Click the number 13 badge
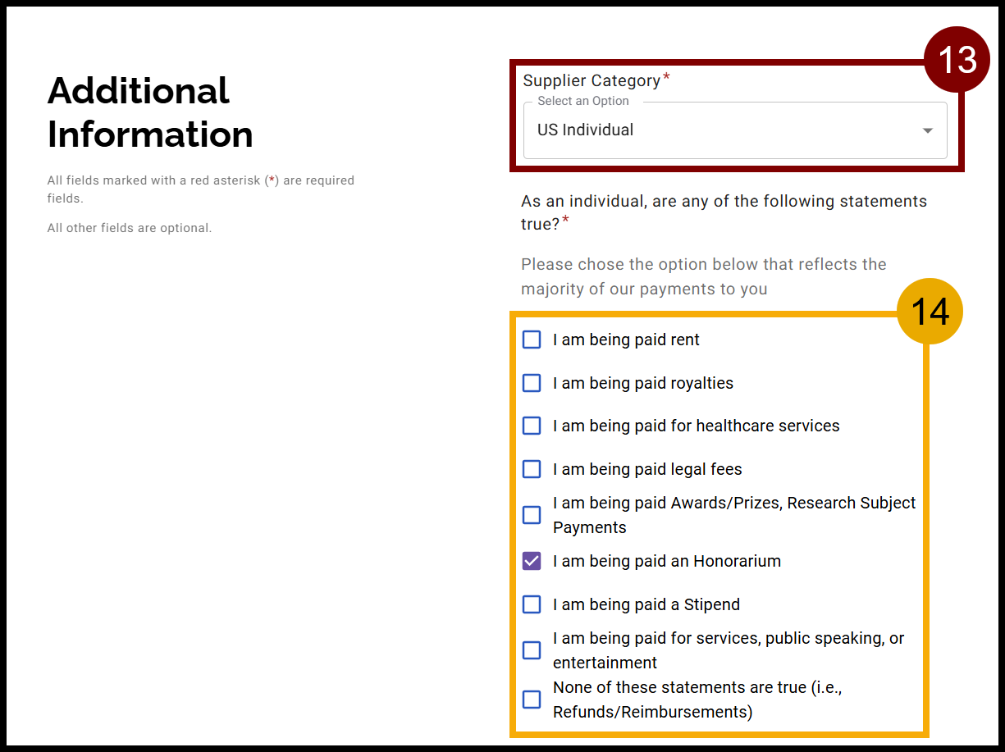1005x752 pixels. click(957, 59)
